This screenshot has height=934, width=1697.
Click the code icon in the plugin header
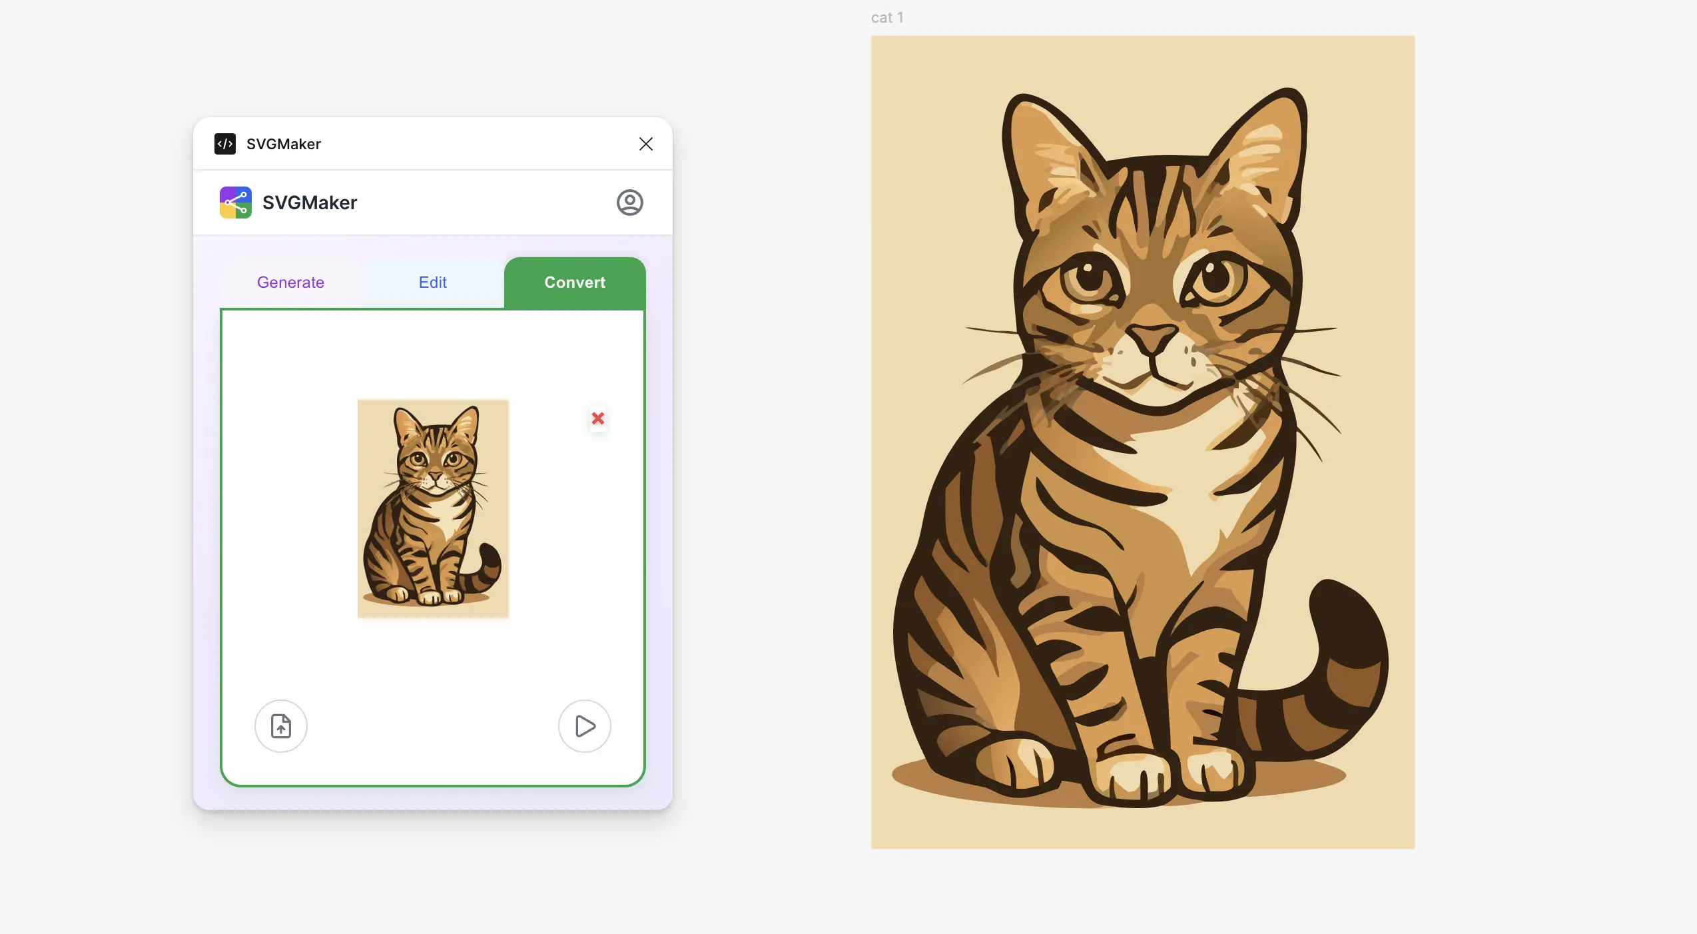(224, 144)
